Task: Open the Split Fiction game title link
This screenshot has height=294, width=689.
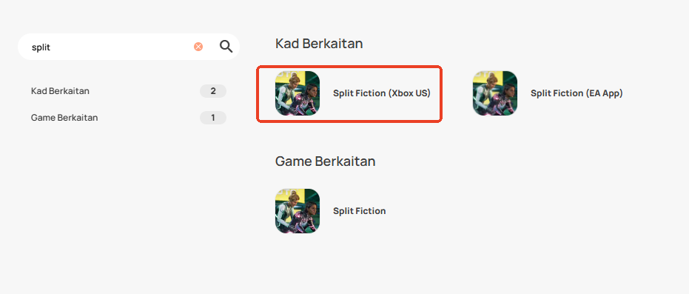Action: 360,211
